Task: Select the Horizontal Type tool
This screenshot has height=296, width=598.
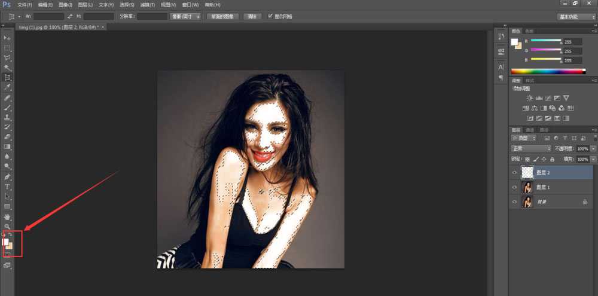Action: (x=7, y=187)
